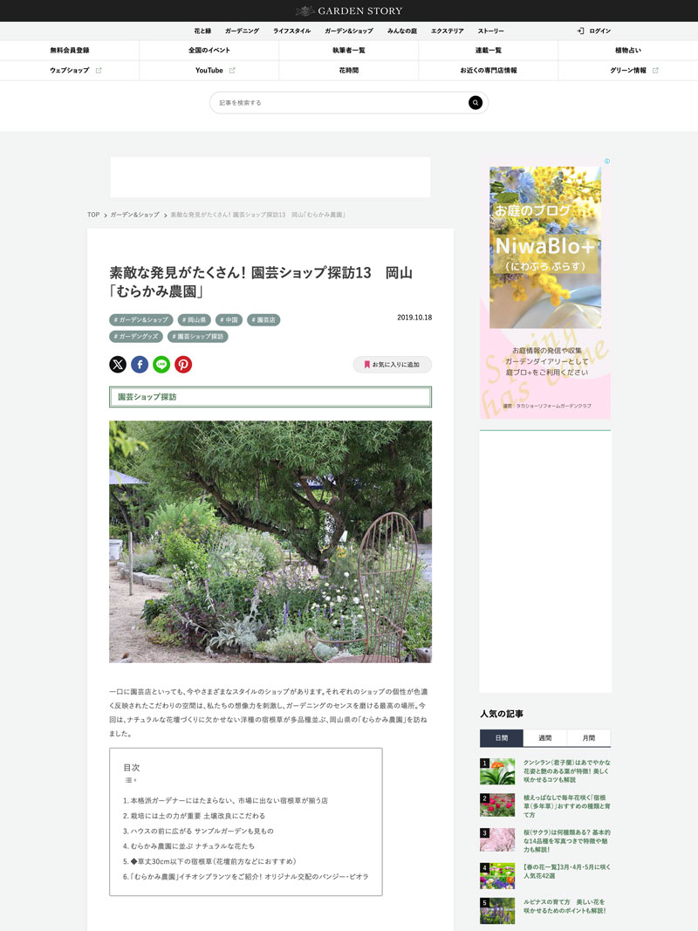Image resolution: width=698 pixels, height=931 pixels.
Task: Toggle the table of contents list icon
Action: coord(131,780)
